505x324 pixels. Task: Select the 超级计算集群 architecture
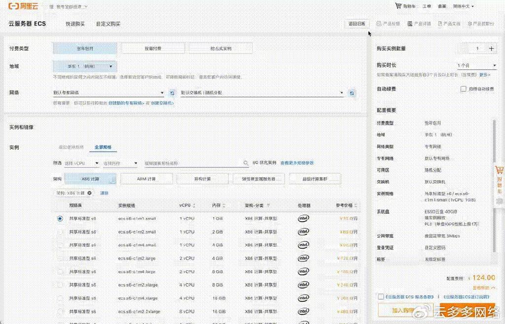tap(315, 179)
